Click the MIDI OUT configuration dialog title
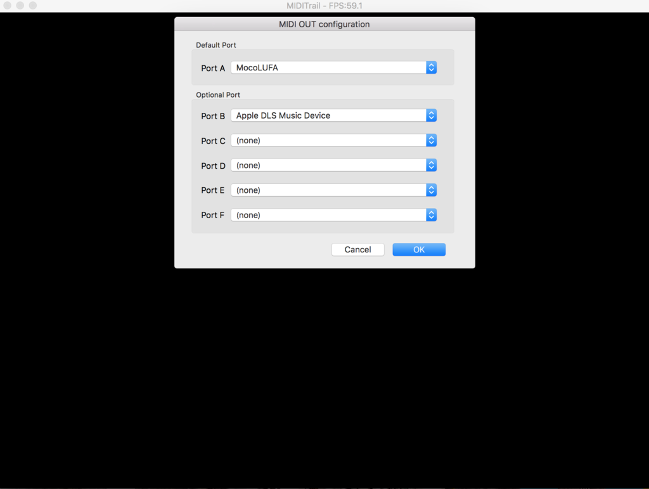Screen dimensions: 649x489 324,25
